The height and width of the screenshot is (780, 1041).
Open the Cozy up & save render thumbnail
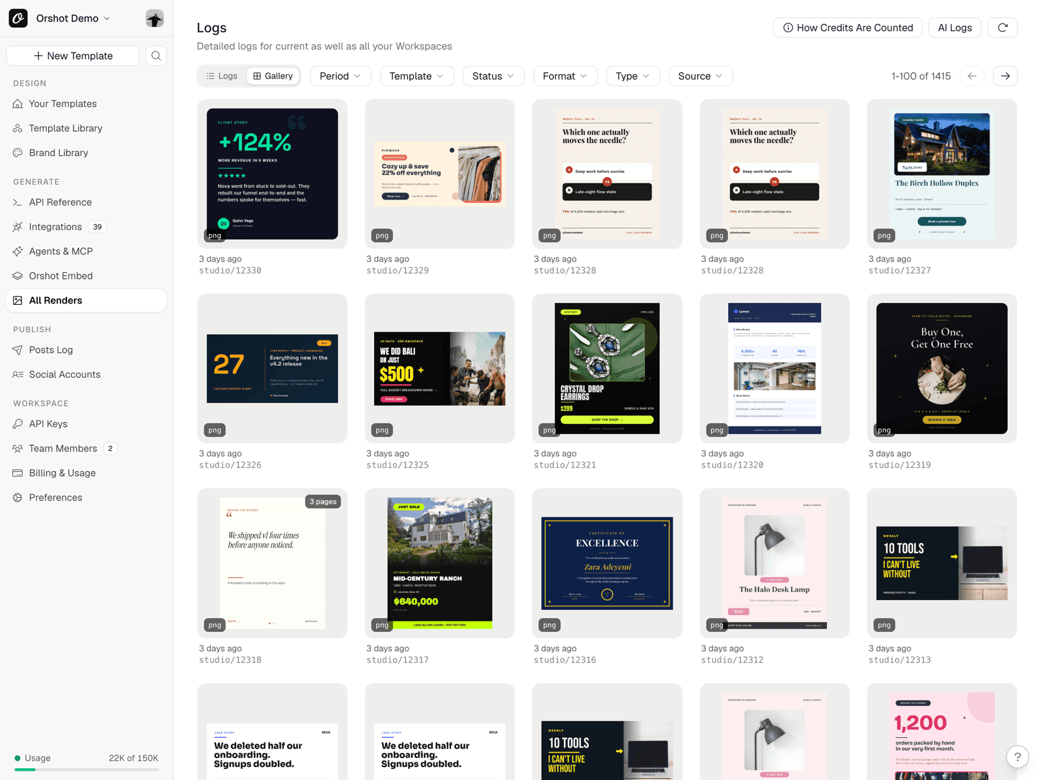pyautogui.click(x=440, y=174)
